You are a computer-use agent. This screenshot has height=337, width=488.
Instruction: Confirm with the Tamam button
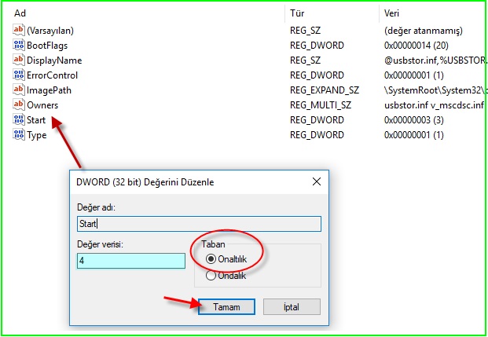(226, 307)
